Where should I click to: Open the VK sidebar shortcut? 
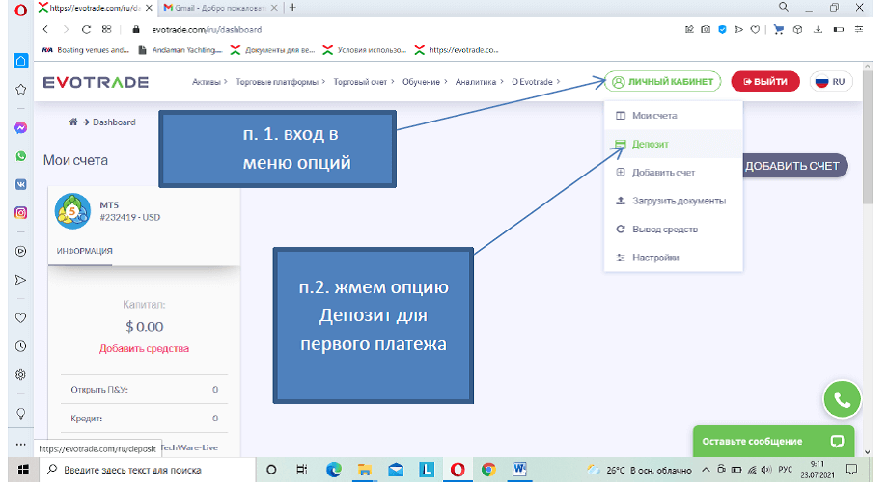20,184
